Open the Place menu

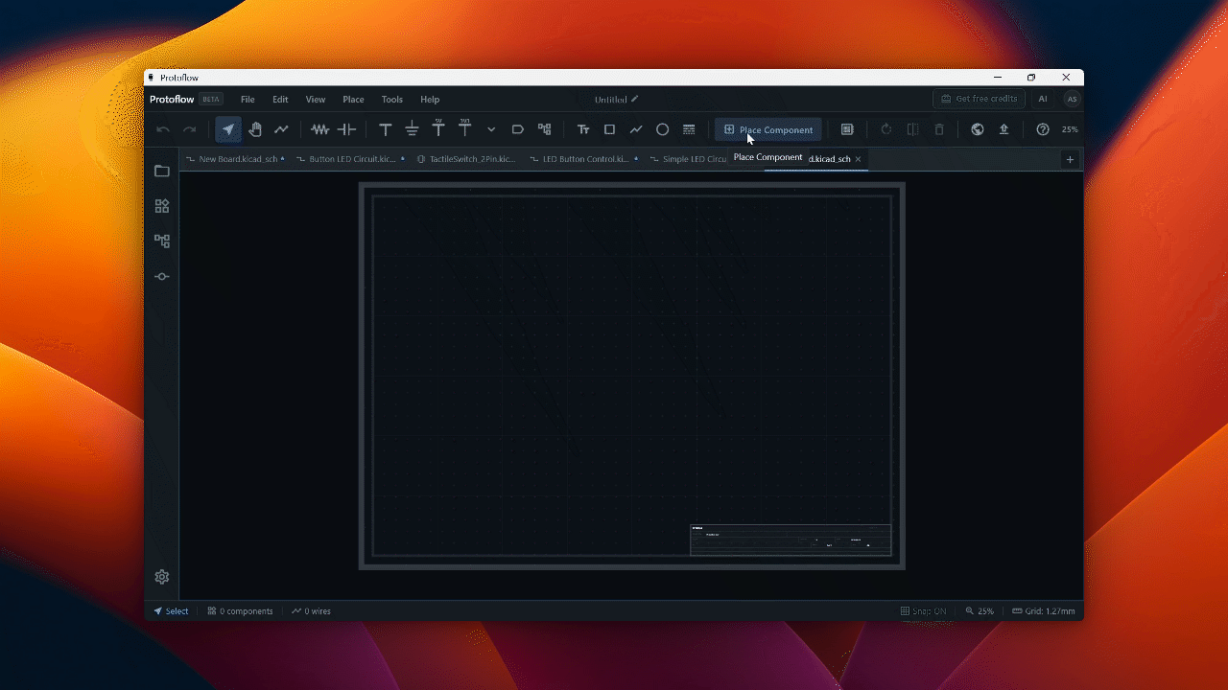click(x=353, y=100)
